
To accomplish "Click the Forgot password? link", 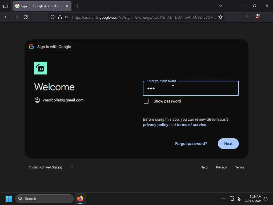I will pos(191,144).
